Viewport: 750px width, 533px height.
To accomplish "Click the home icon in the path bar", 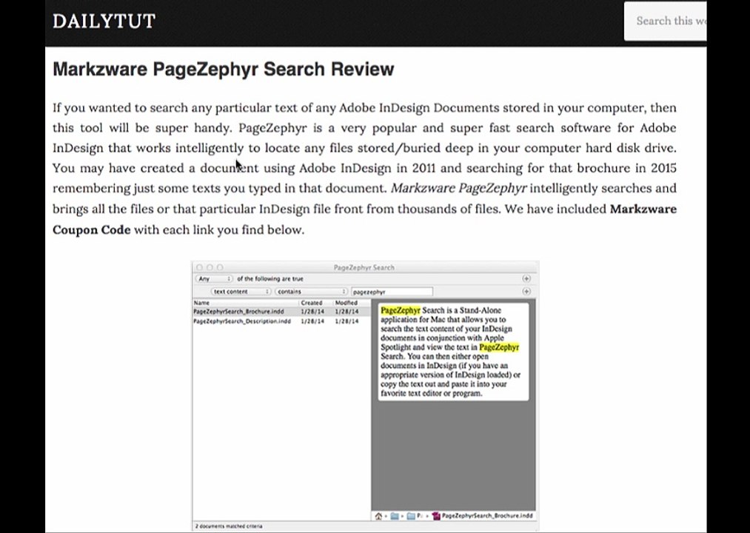I will (378, 516).
